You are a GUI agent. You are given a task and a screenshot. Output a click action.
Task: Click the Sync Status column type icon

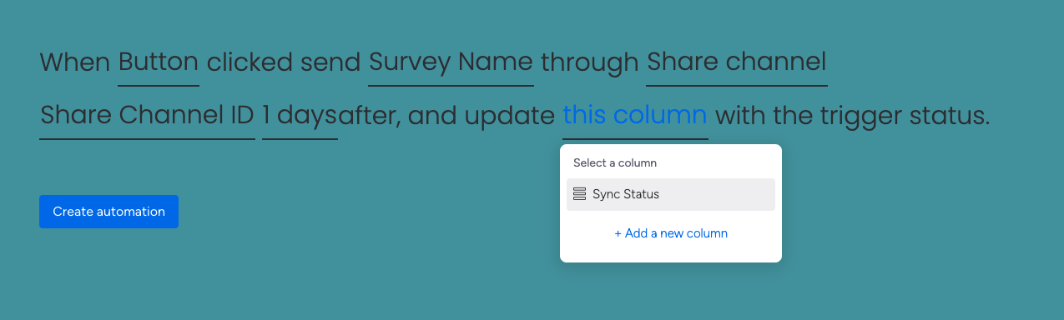(579, 194)
